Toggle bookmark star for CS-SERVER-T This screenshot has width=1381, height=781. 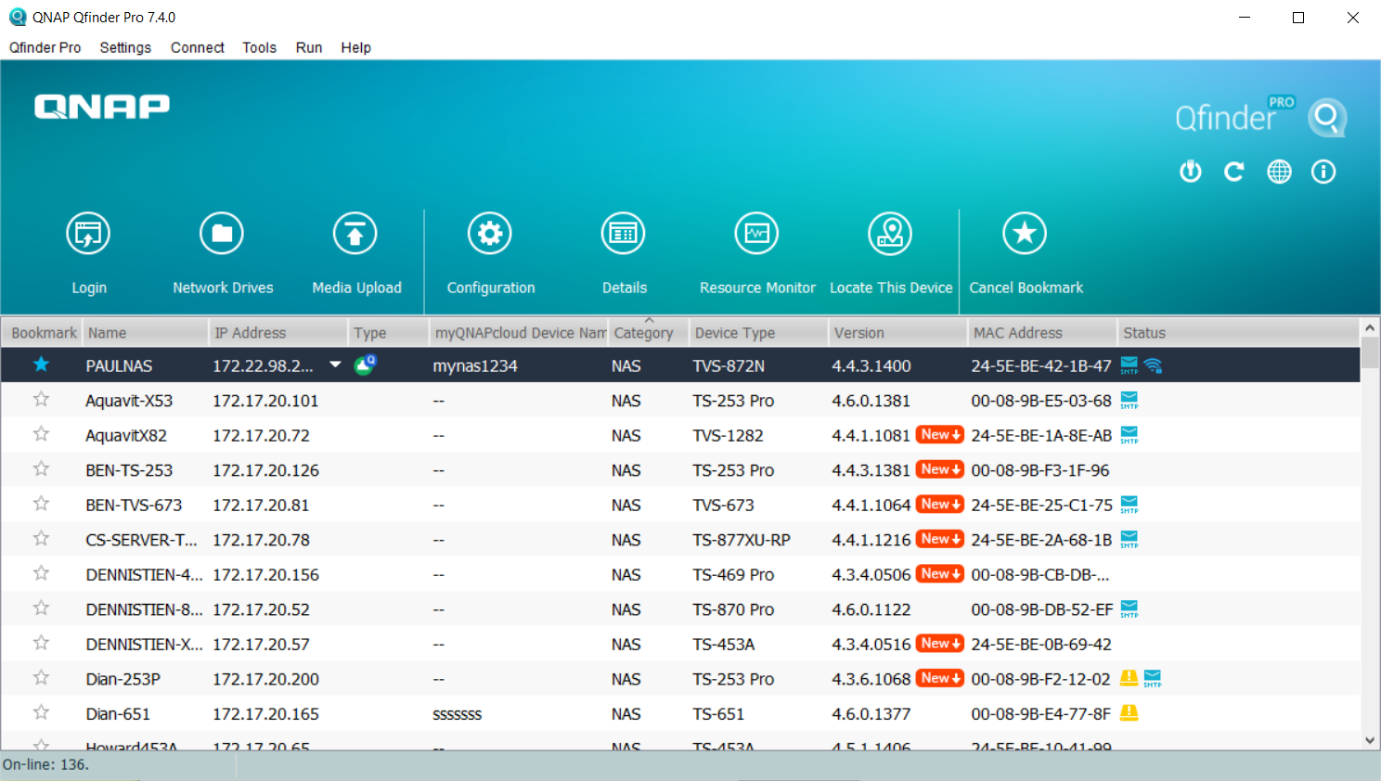(41, 539)
